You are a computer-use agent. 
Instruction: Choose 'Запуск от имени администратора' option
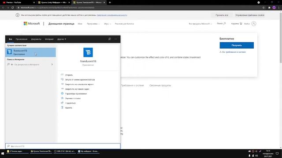80,79
